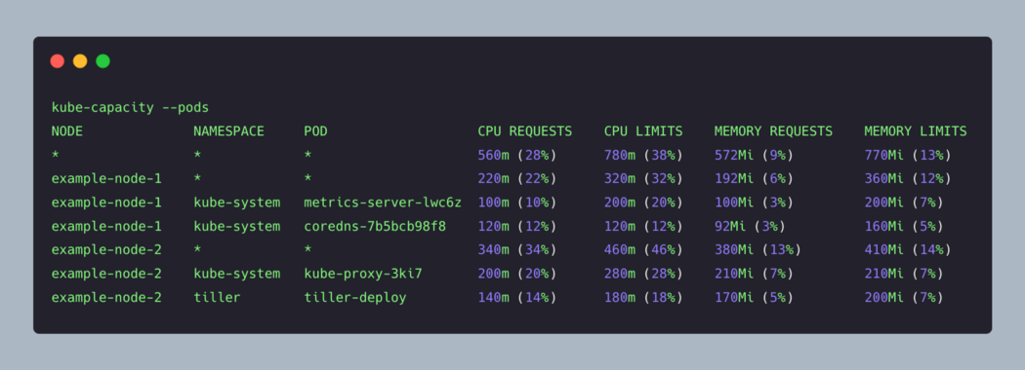Click example-node-2 in the tiller-deploy row

coord(106,298)
